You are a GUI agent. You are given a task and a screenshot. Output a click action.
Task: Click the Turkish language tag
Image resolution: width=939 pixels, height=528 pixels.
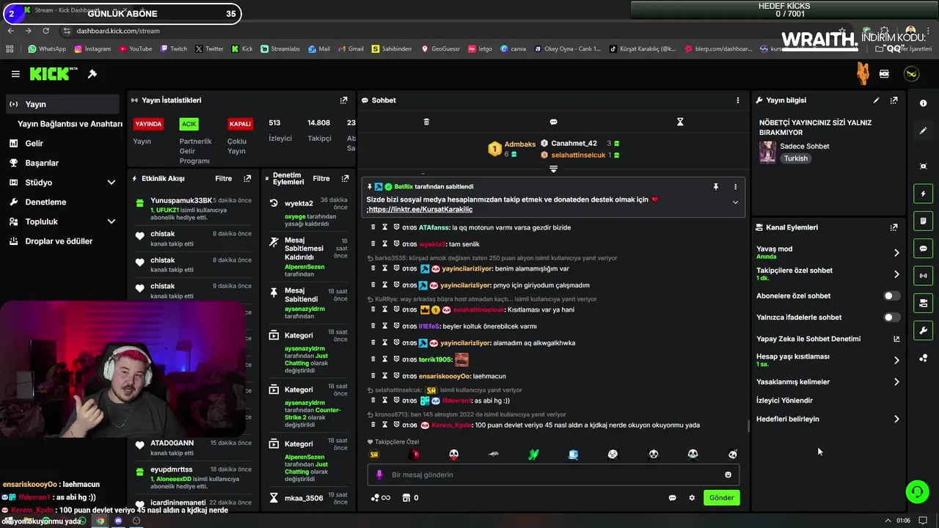(795, 158)
